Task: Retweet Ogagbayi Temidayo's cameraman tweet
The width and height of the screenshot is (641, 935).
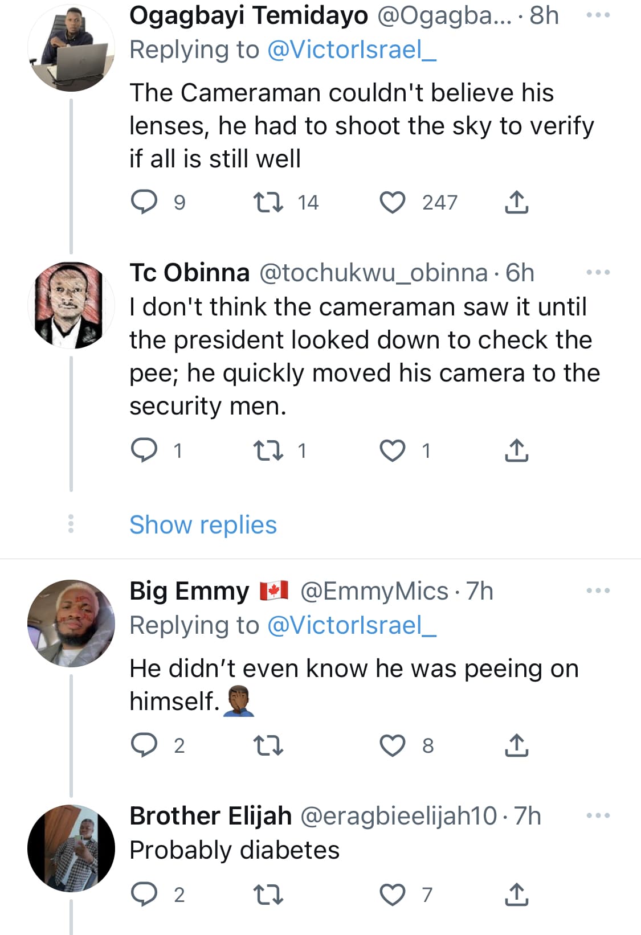Action: click(x=268, y=202)
